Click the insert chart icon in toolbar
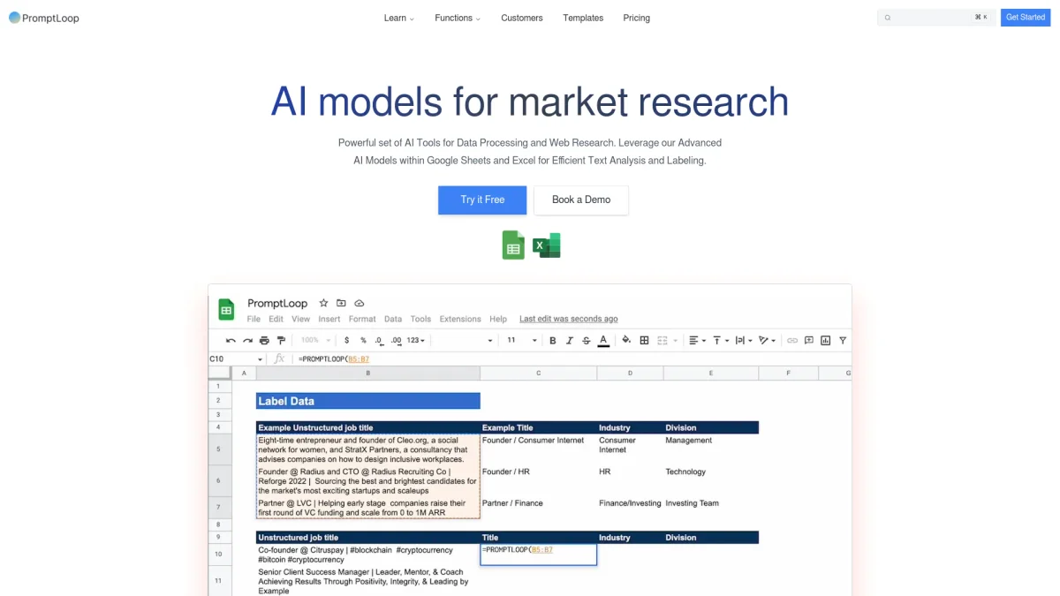The width and height of the screenshot is (1060, 596). coord(826,340)
